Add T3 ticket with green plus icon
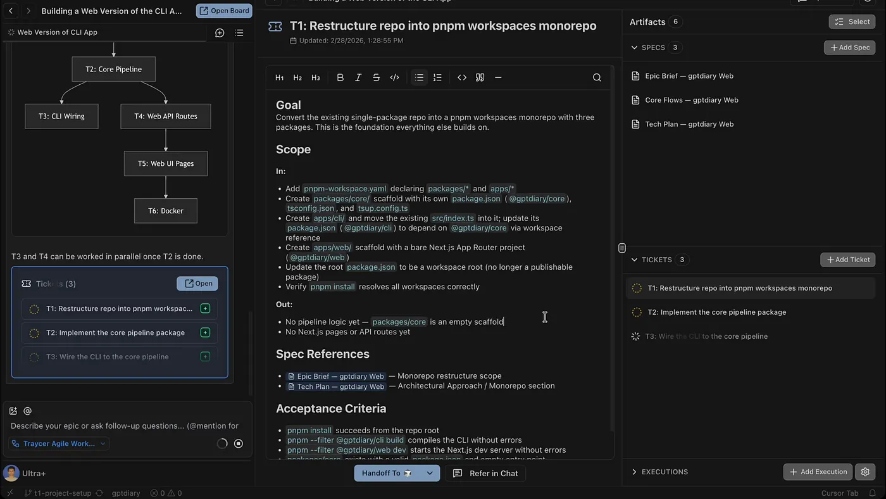 (205, 357)
